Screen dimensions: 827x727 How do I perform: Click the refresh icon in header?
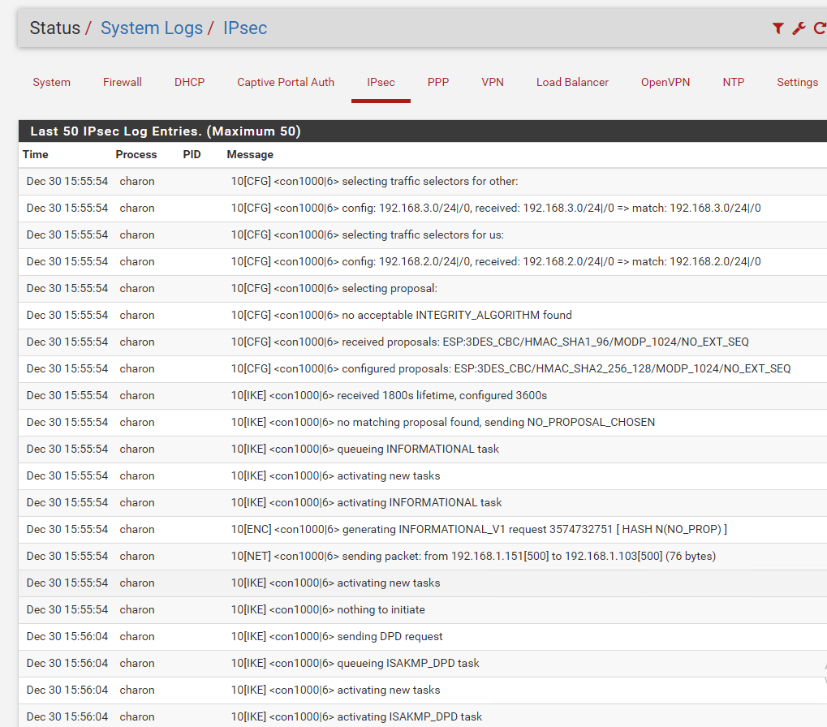point(819,28)
